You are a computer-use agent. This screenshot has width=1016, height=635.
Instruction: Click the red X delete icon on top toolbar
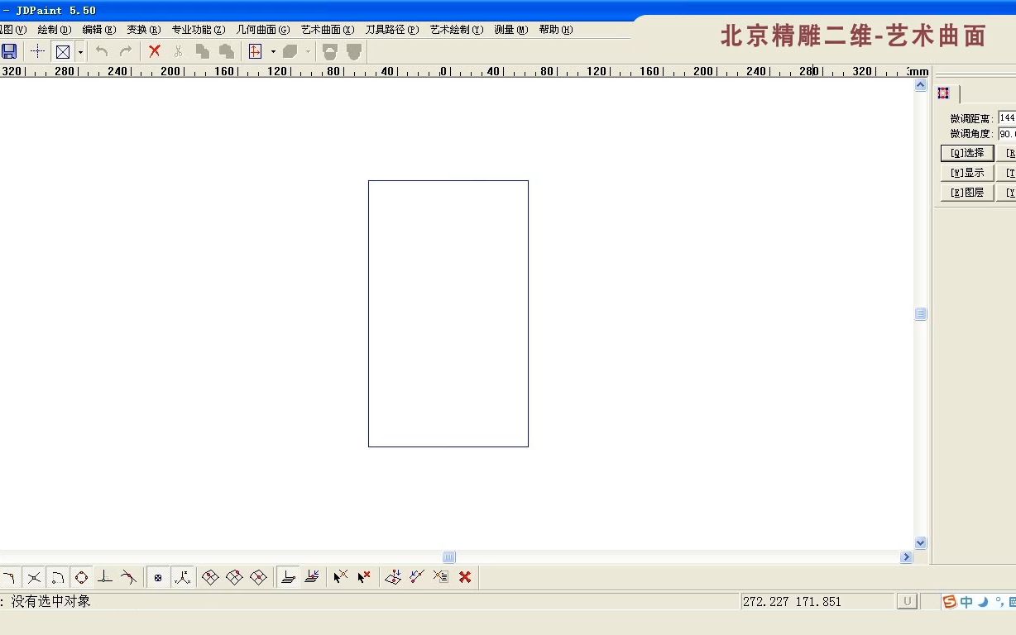click(x=154, y=50)
